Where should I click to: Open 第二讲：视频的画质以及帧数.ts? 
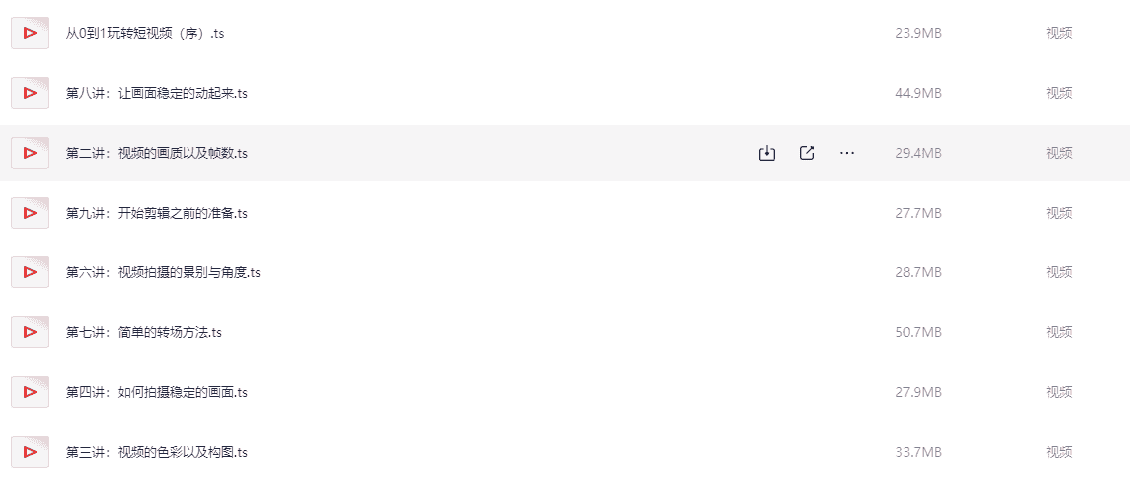coord(157,153)
